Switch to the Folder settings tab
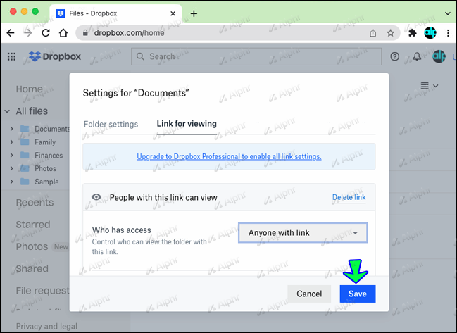457x333 pixels. [111, 124]
